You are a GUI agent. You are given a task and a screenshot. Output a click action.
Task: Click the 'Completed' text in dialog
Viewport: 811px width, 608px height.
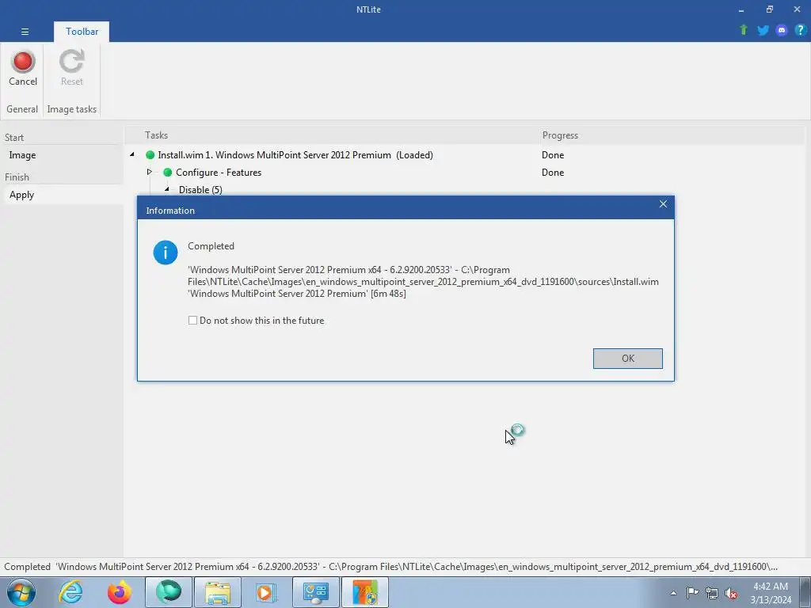pyautogui.click(x=211, y=246)
